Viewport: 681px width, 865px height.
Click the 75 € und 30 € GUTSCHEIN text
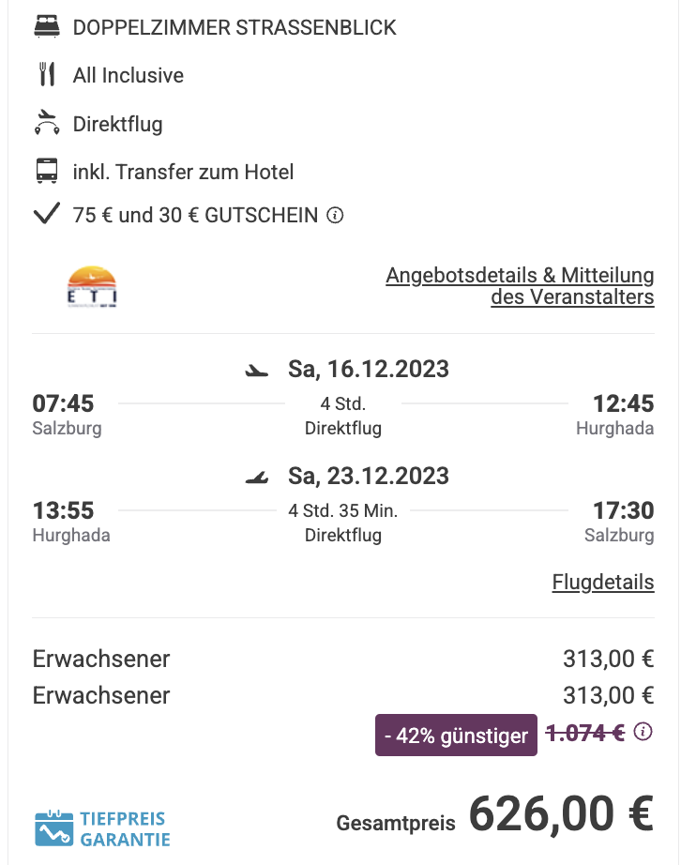pyautogui.click(x=195, y=215)
